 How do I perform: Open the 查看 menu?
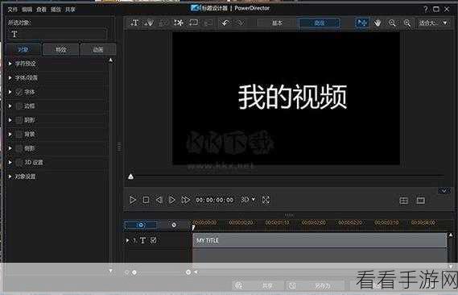tap(41, 10)
